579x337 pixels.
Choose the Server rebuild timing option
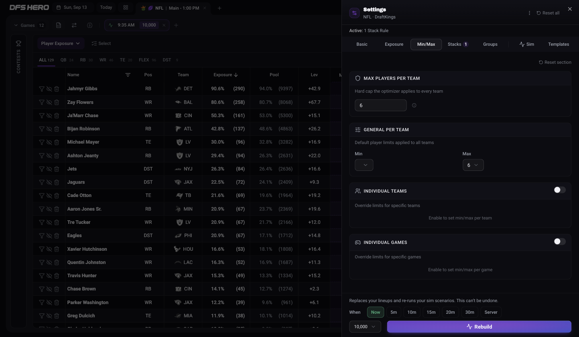click(x=491, y=312)
